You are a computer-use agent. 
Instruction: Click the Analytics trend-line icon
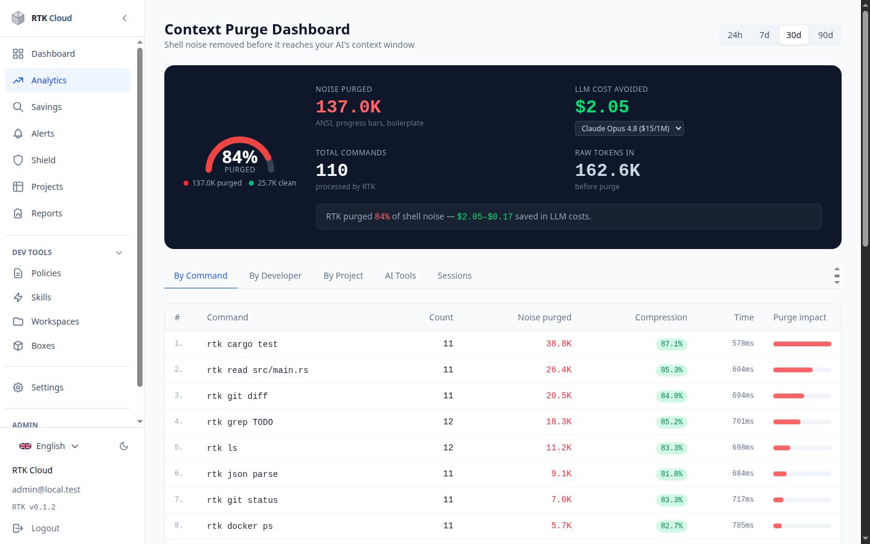coord(18,80)
